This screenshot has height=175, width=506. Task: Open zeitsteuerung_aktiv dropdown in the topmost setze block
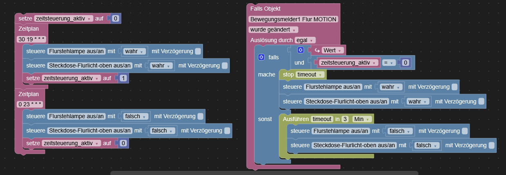click(64, 19)
